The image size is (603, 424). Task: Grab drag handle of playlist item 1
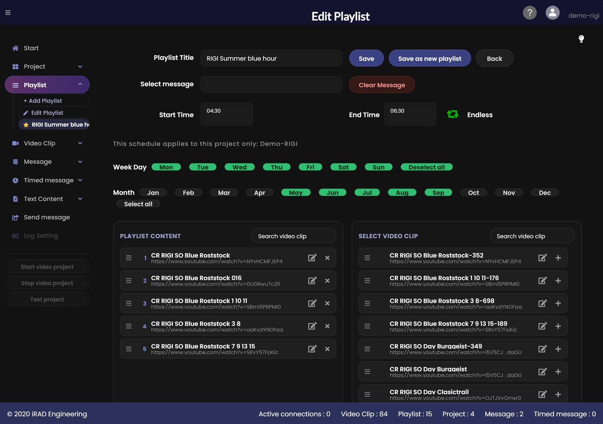[129, 258]
